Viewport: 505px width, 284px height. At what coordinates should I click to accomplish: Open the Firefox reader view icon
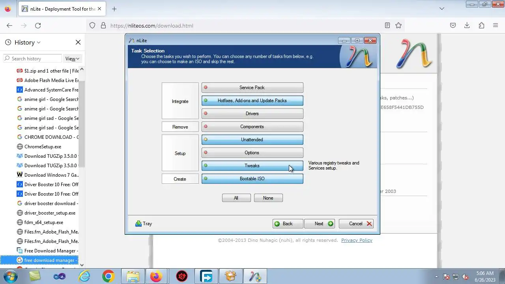click(x=387, y=25)
